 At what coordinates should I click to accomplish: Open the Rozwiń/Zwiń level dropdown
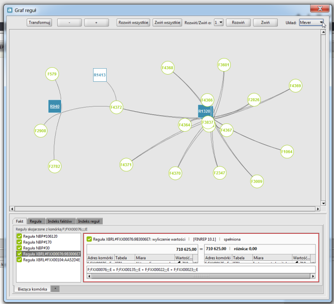coord(219,22)
